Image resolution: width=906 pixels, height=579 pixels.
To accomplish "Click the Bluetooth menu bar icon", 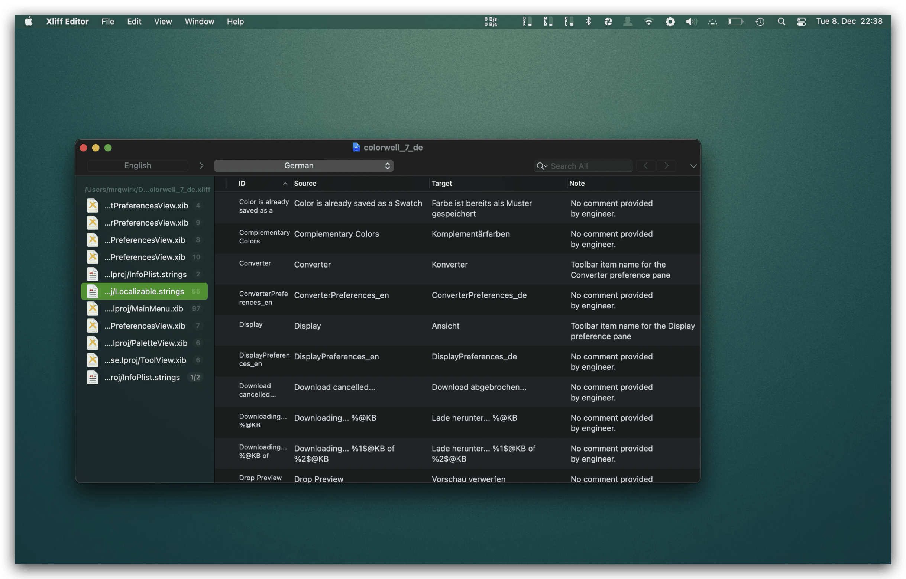I will click(588, 22).
